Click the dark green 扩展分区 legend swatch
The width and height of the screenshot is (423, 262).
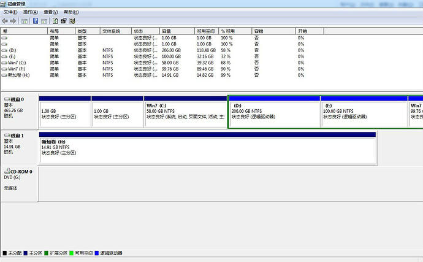tap(47, 253)
